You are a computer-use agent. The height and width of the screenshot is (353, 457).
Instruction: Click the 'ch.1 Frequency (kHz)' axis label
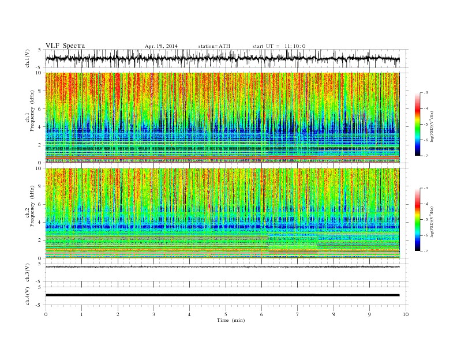click(x=30, y=111)
